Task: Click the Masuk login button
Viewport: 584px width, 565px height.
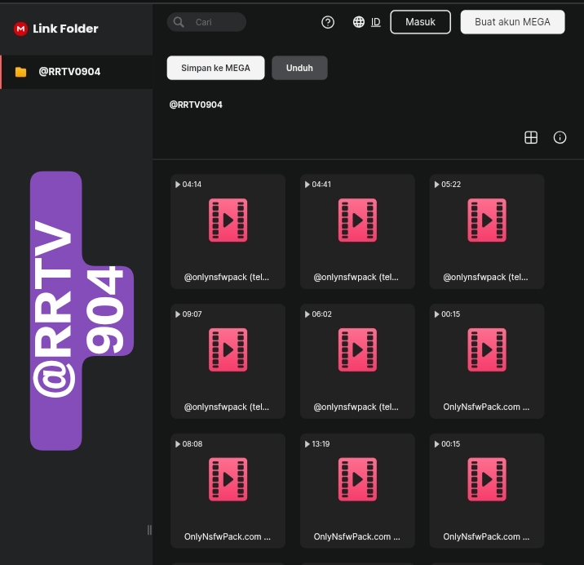Action: pyautogui.click(x=421, y=22)
